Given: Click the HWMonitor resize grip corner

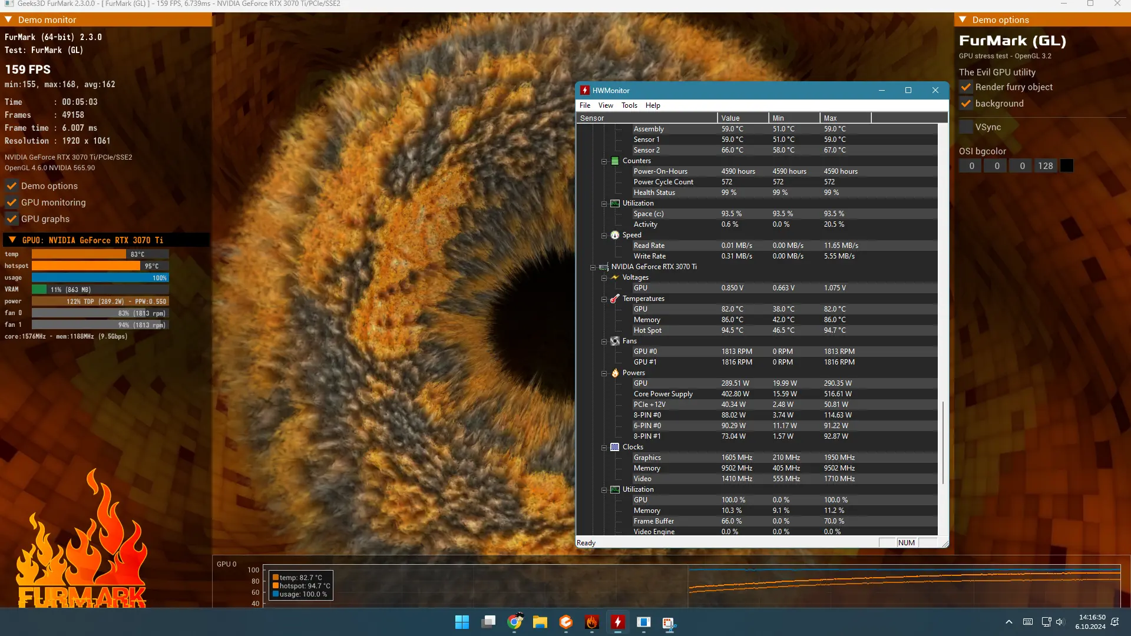Looking at the screenshot, I should (945, 544).
